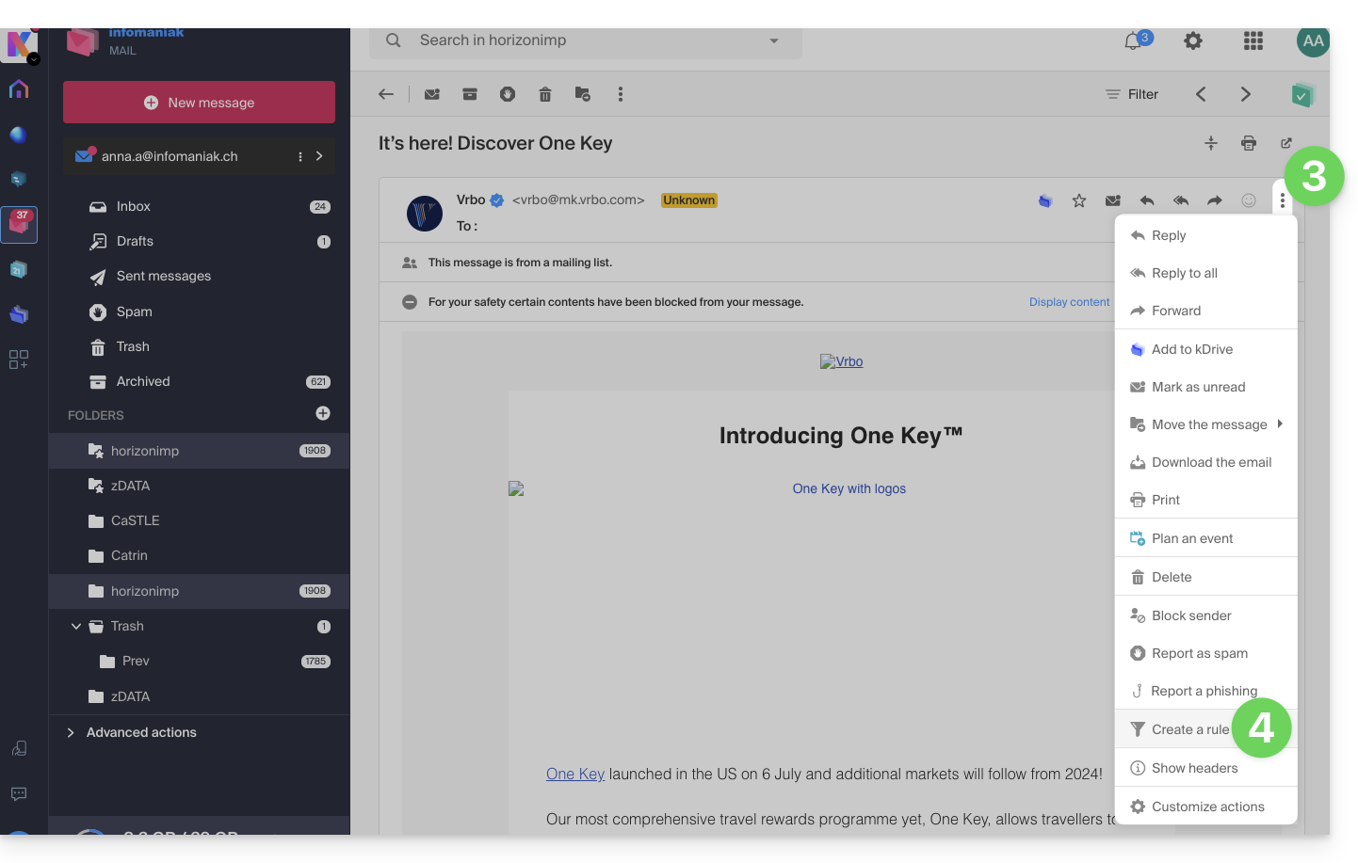The image size is (1358, 863).
Task: Select Create a rule from the menu
Action: pyautogui.click(x=1189, y=729)
